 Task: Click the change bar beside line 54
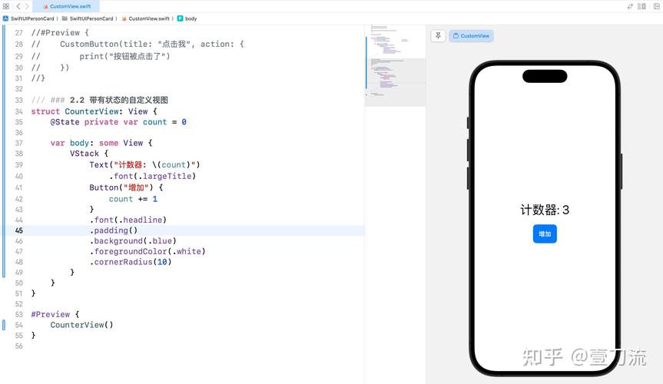point(4,325)
